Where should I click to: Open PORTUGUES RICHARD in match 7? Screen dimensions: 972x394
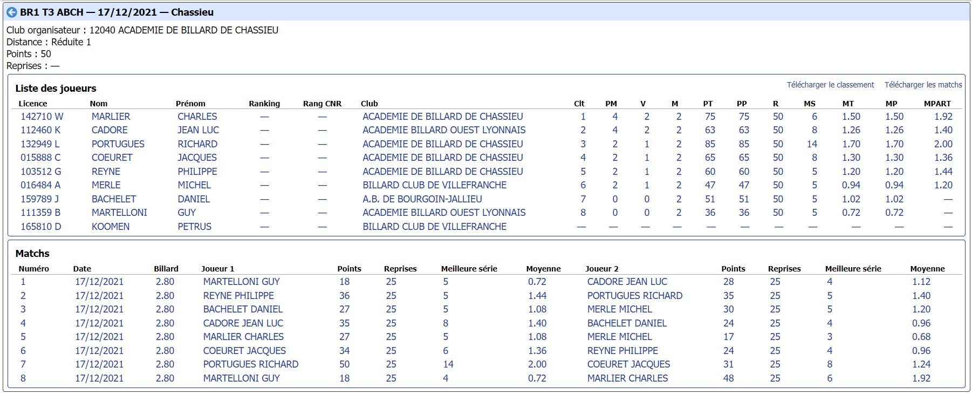[251, 364]
